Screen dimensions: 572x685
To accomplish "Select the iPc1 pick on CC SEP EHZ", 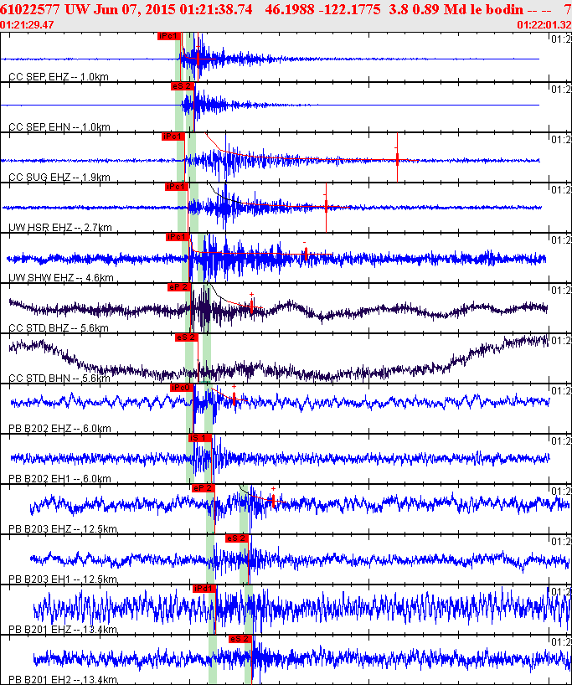I will pos(169,36).
